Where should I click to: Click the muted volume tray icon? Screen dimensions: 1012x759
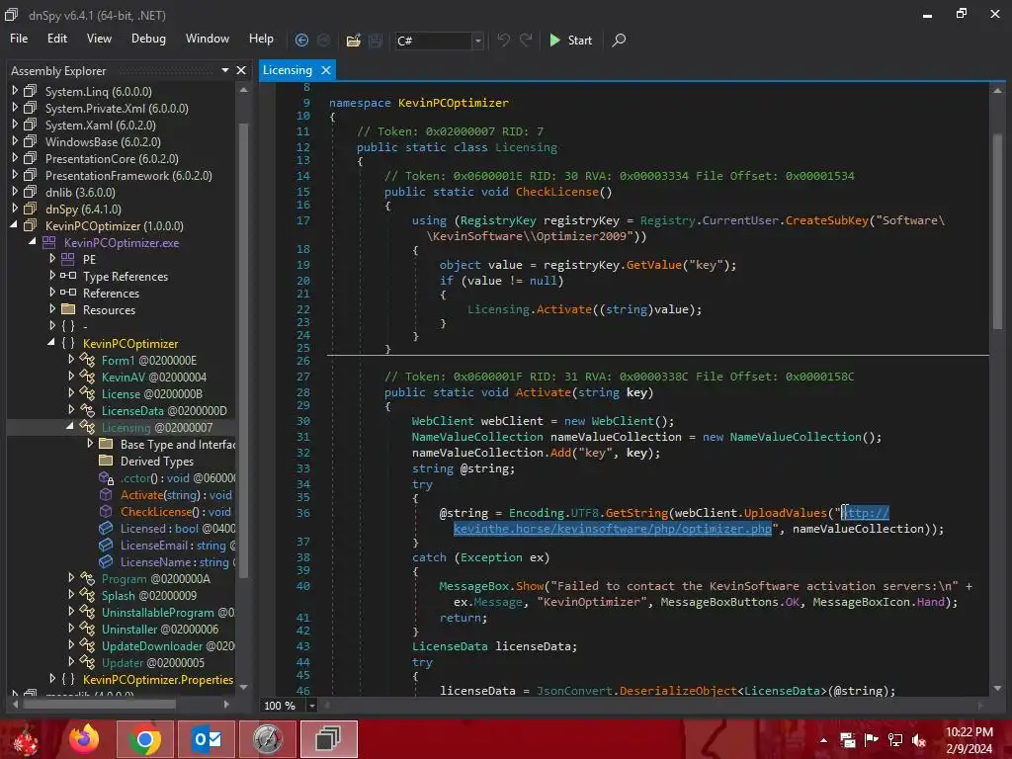point(919,740)
